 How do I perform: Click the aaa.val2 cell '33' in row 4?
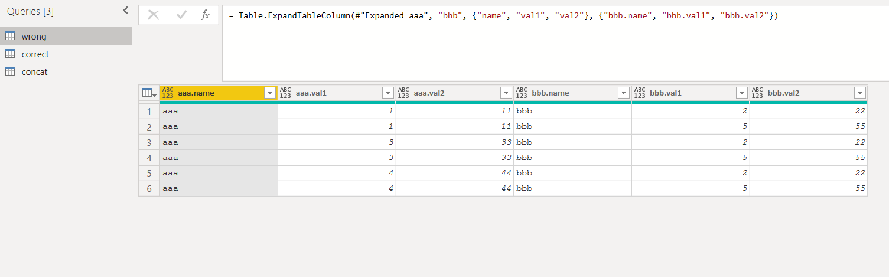[x=455, y=158]
